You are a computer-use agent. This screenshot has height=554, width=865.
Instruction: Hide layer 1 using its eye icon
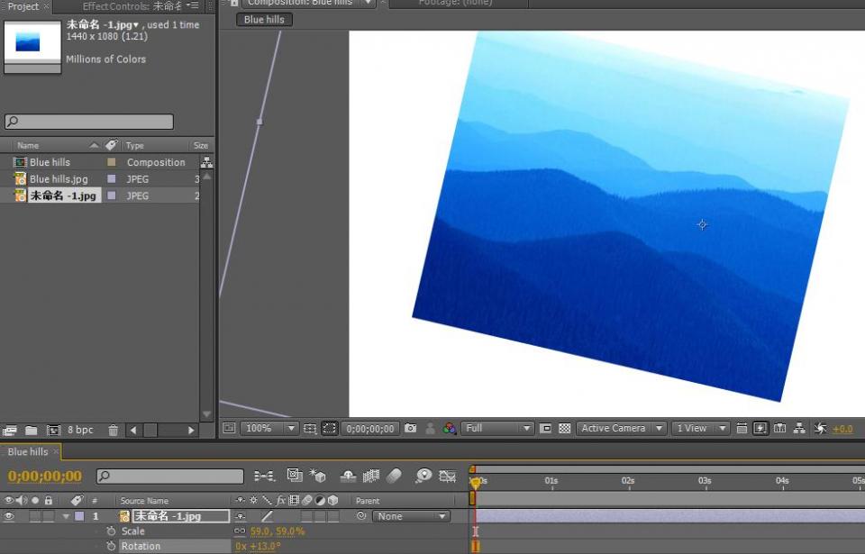point(9,516)
